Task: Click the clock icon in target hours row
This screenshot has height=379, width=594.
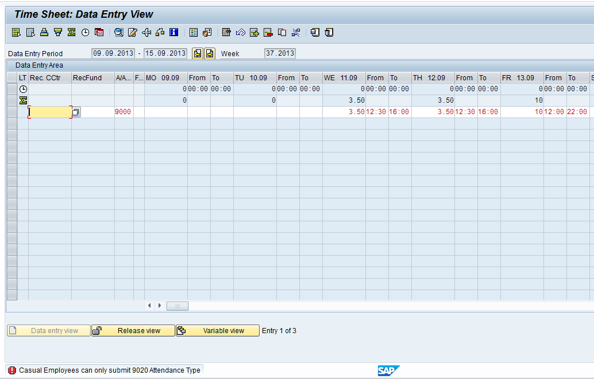Action: pos(23,89)
